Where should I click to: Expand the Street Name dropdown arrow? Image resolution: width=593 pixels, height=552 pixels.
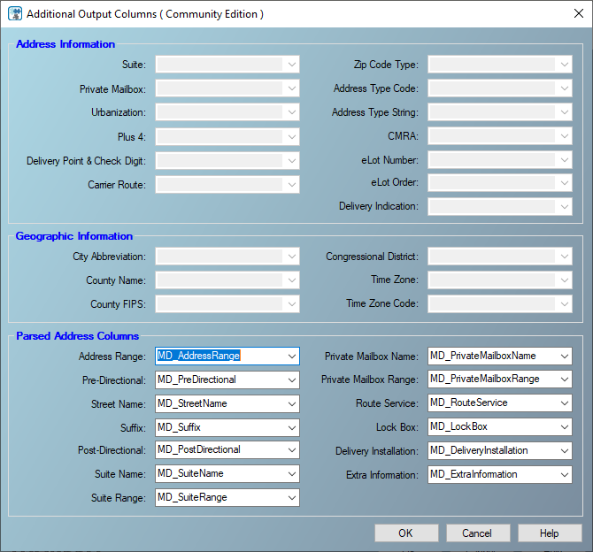click(291, 403)
